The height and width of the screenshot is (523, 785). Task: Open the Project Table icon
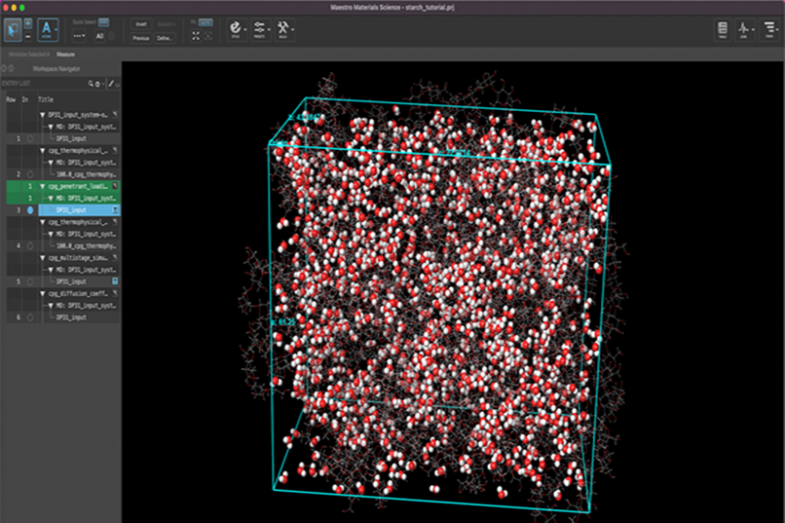722,29
